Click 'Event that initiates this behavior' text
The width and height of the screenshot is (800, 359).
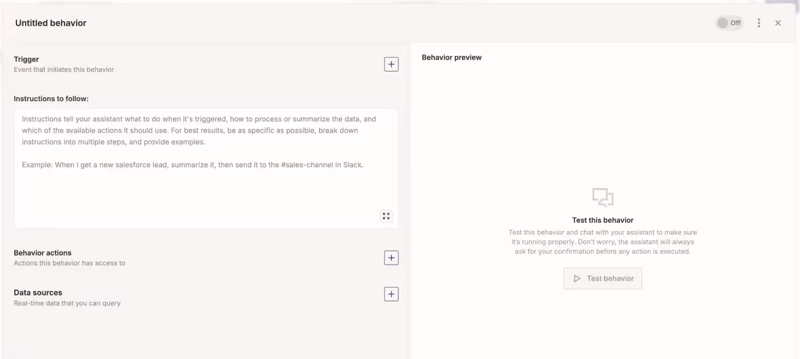coord(64,70)
